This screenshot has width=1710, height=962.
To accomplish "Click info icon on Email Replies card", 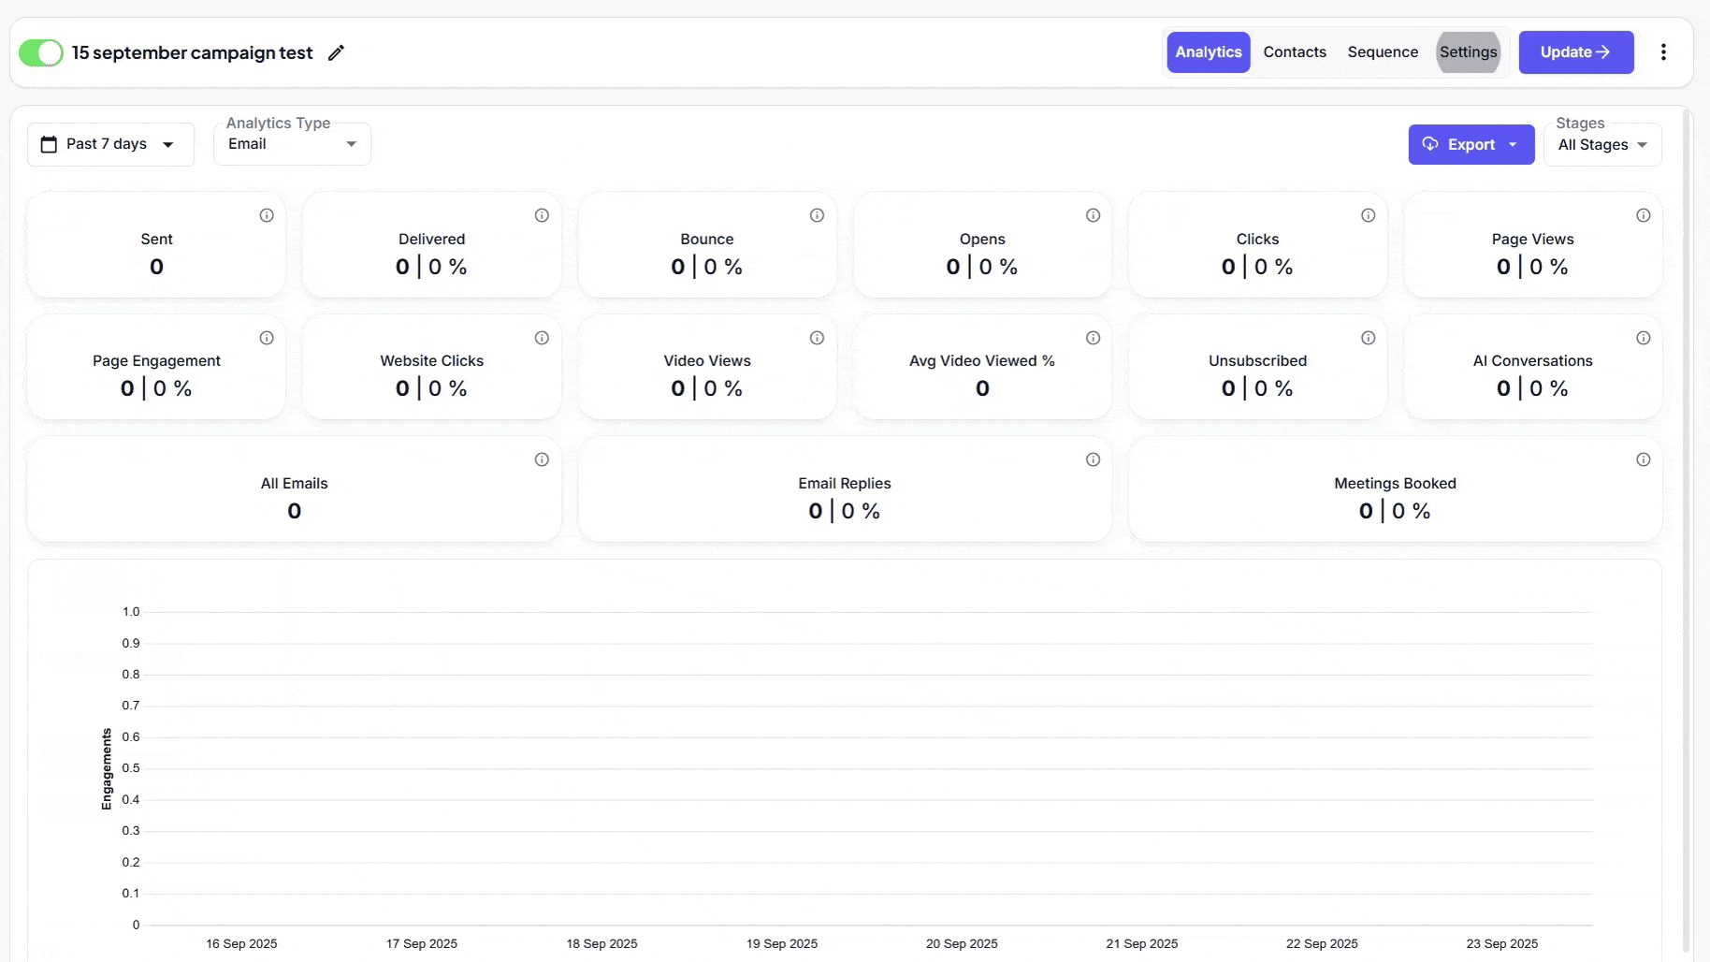I will 1093,459.
